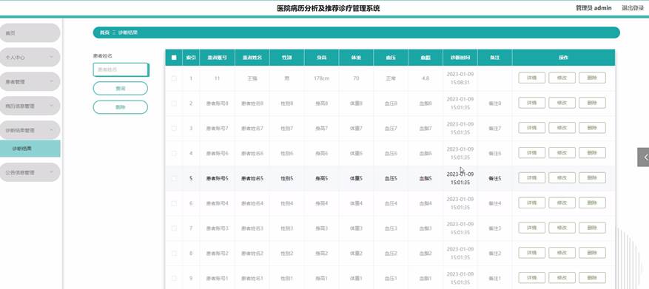Click the cell 患者账号5

click(218, 179)
